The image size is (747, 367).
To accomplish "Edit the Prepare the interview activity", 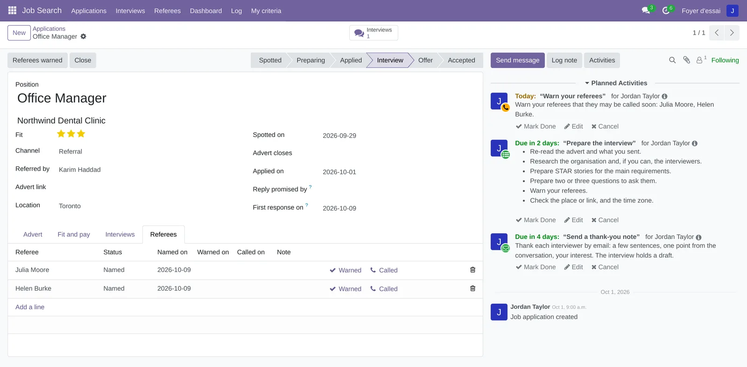I will 573,220.
